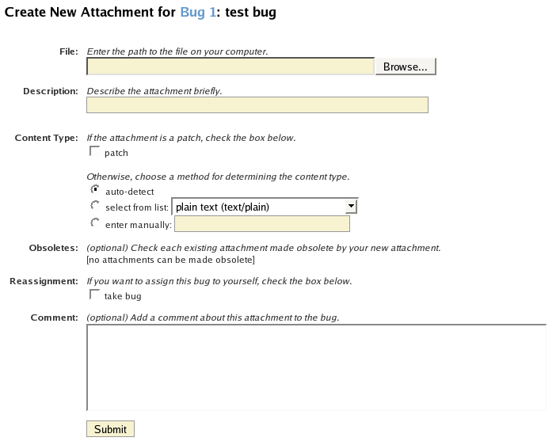Click the file path input field
Screen dimensions: 560x445
(230, 67)
